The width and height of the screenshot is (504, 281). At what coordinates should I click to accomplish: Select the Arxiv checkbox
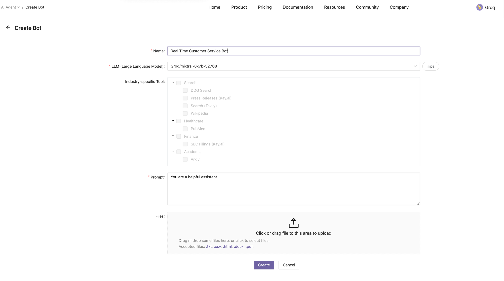(x=185, y=159)
